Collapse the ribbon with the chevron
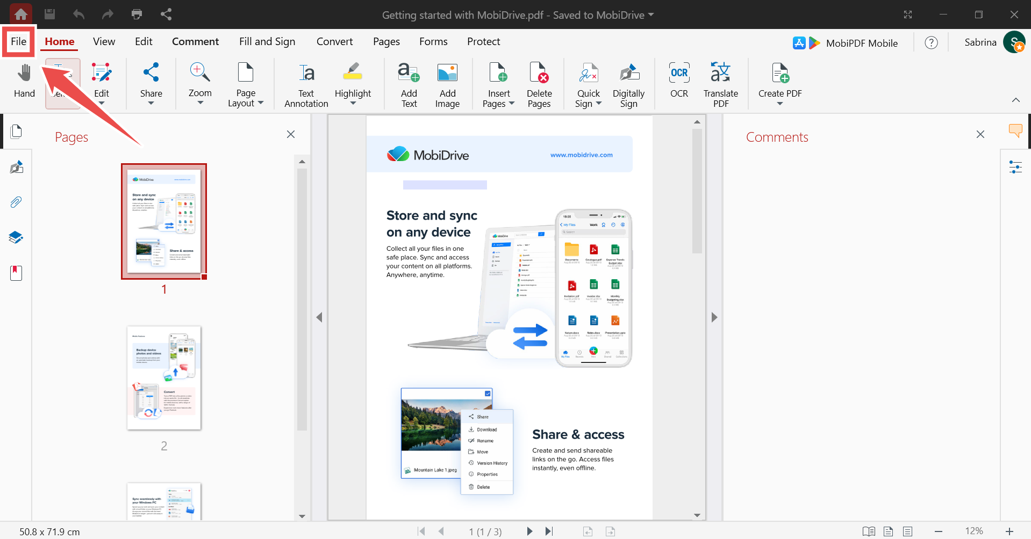 (x=1015, y=100)
